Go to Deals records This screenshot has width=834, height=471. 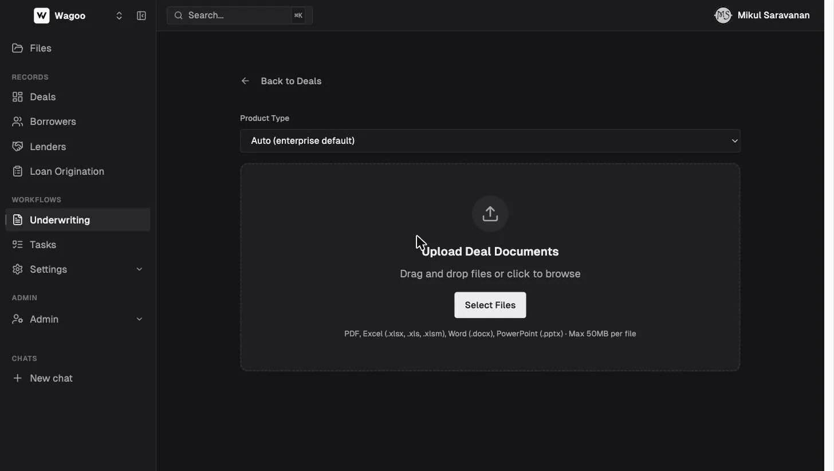[43, 97]
